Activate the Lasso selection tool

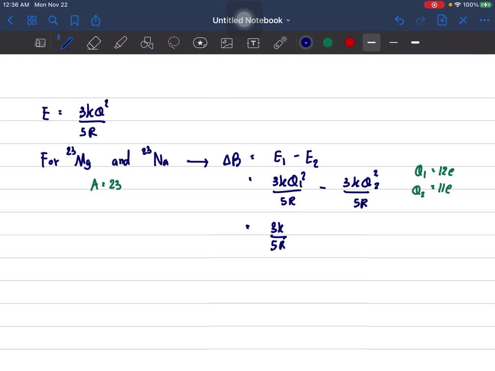(174, 43)
